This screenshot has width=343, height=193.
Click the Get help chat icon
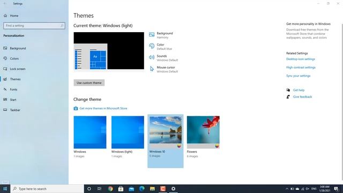[x=288, y=90]
